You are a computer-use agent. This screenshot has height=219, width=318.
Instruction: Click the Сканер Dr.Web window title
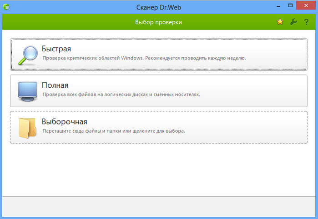point(159,7)
